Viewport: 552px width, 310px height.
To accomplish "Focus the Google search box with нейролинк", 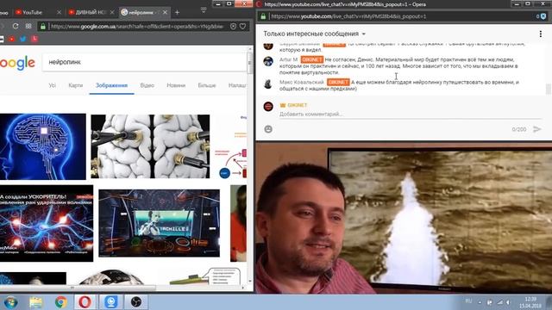I will pos(144,62).
